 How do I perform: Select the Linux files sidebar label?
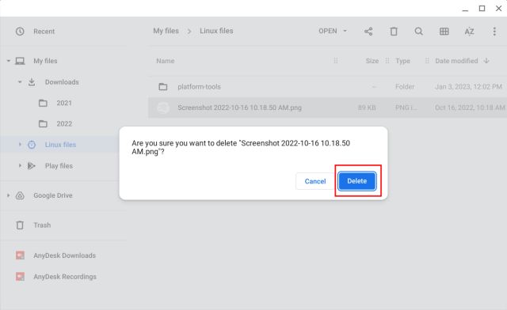tap(60, 145)
